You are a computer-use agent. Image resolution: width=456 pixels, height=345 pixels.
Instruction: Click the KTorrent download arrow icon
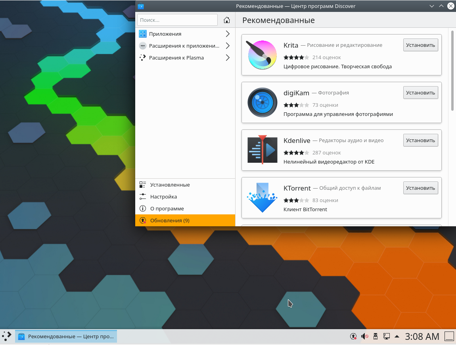tap(262, 197)
